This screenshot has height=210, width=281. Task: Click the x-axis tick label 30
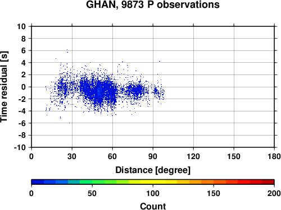point(72,156)
